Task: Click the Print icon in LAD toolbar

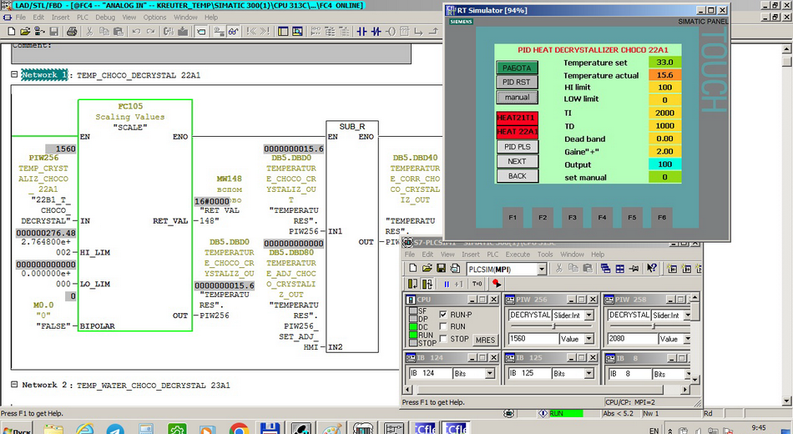Action: (73, 32)
